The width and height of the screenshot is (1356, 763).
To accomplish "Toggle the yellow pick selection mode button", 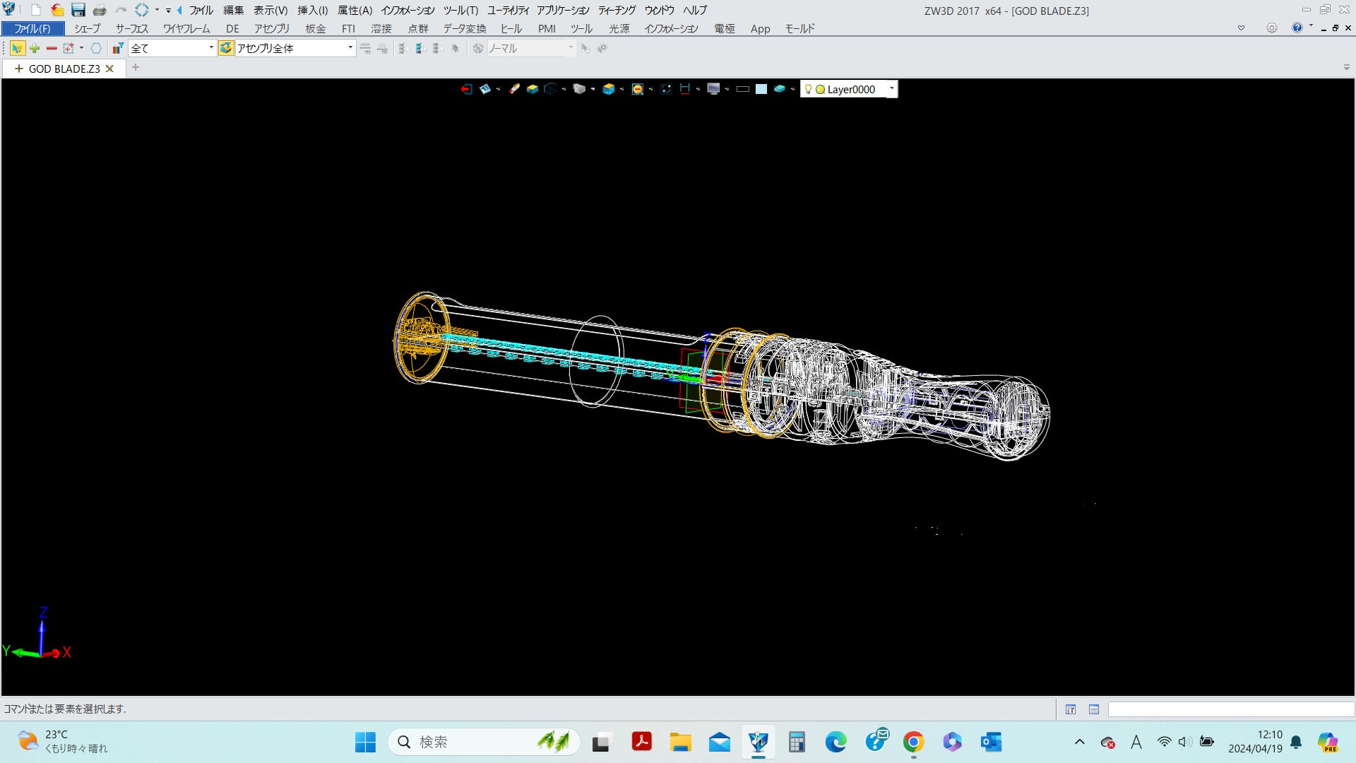I will pos(17,48).
